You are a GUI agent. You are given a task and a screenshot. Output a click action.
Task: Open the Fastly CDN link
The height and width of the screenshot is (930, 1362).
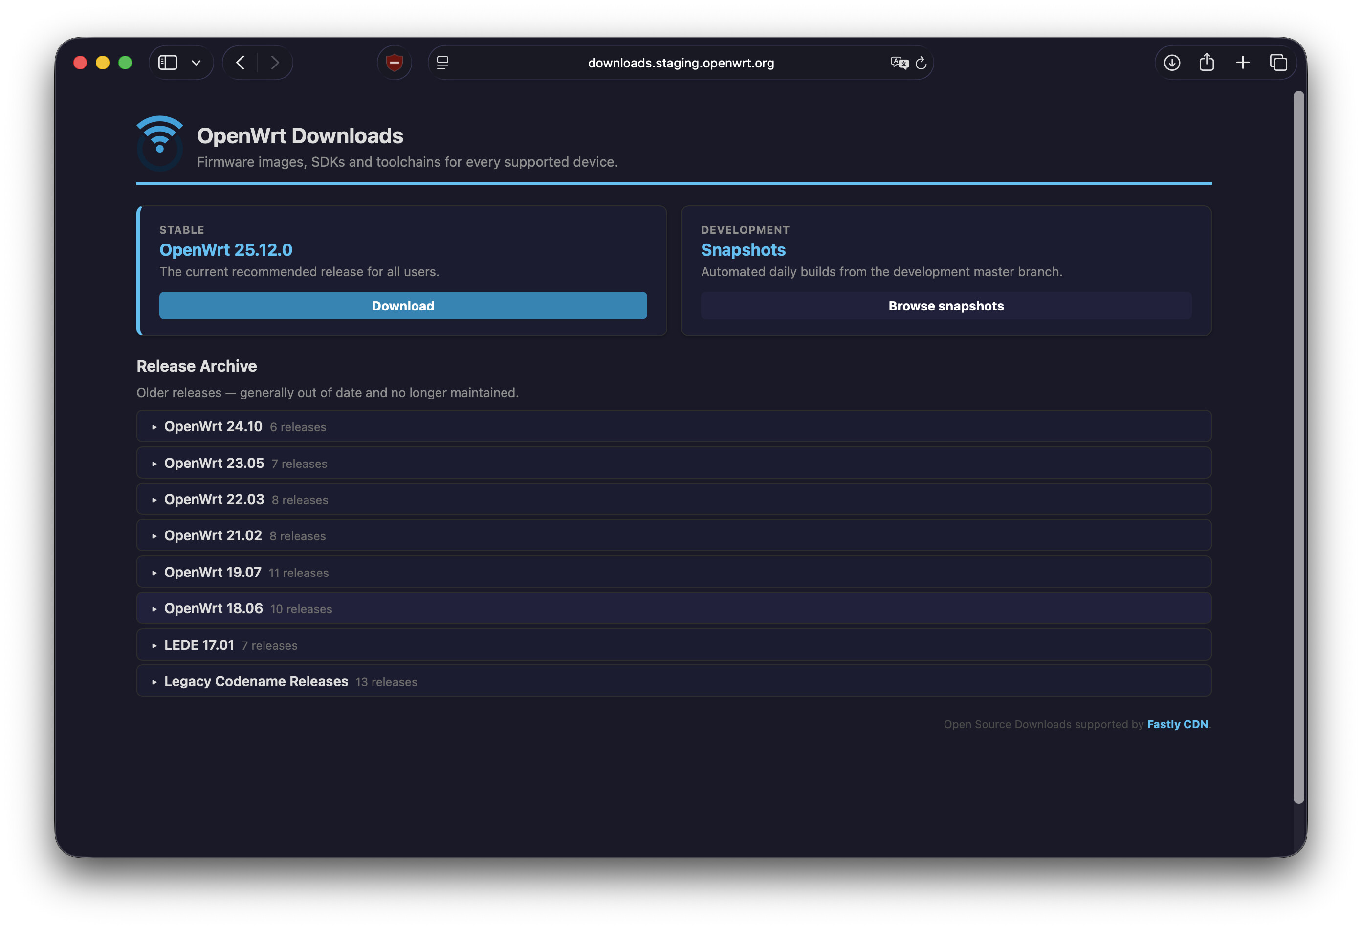point(1177,724)
